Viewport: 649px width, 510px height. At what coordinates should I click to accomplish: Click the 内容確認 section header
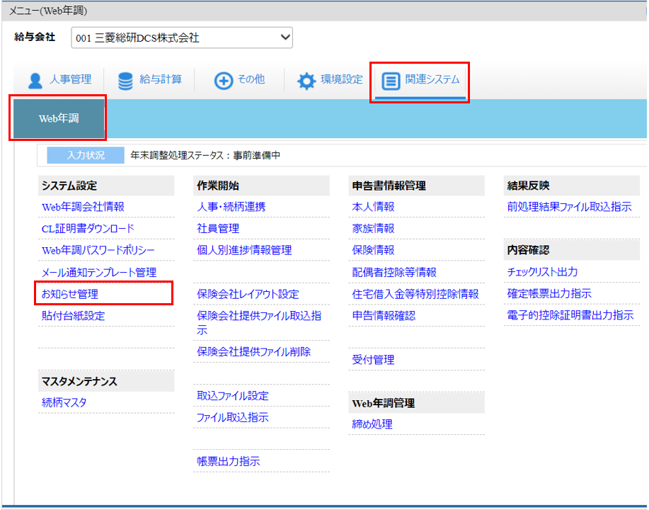tap(572, 250)
